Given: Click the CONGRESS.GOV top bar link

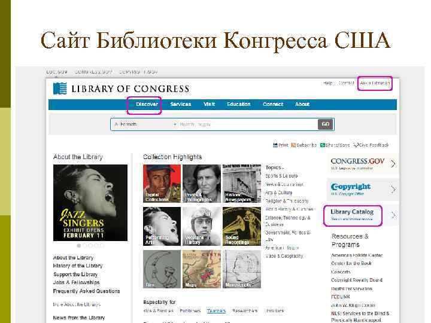Looking at the screenshot, I should [93, 72].
